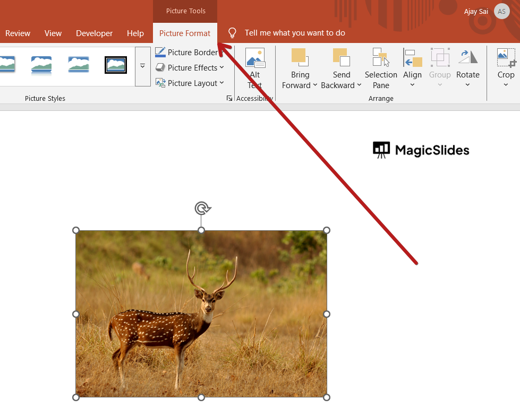Expand the Picture Styles gallery

click(142, 66)
